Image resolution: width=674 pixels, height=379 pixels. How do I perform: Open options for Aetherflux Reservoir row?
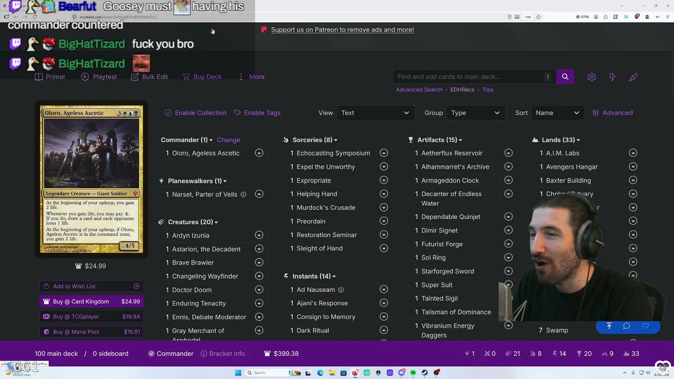(509, 153)
